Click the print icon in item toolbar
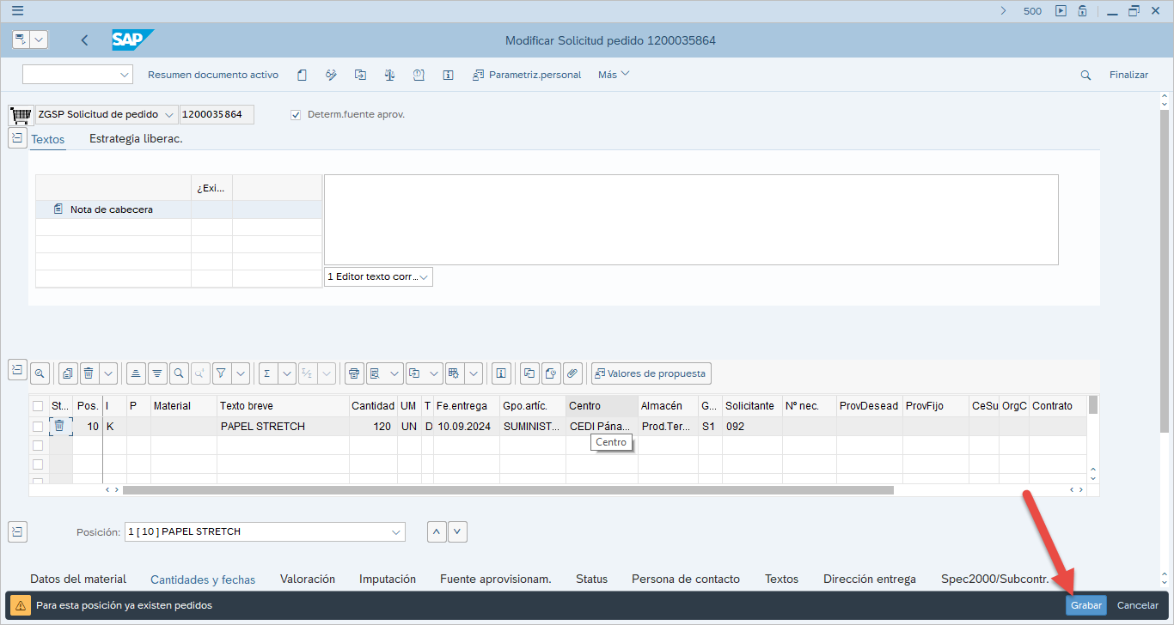The height and width of the screenshot is (625, 1174). coord(353,373)
